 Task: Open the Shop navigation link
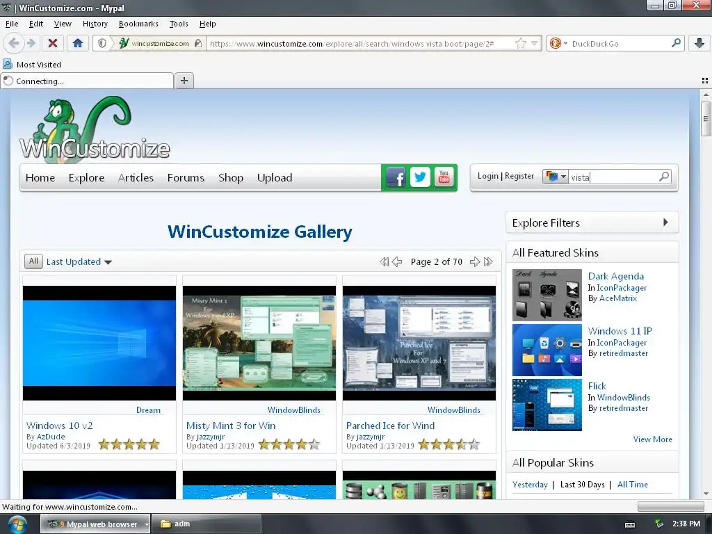(x=231, y=177)
